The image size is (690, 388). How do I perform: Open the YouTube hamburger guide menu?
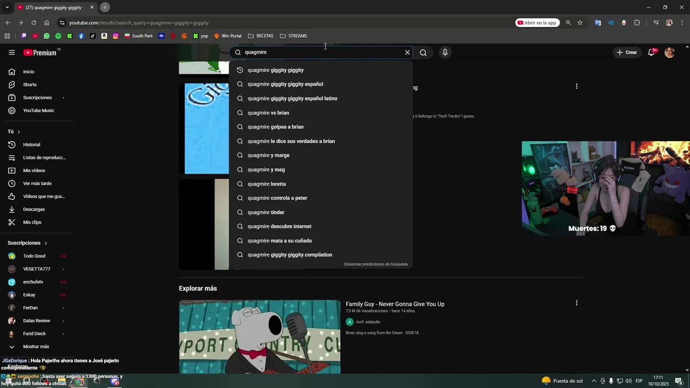click(11, 52)
